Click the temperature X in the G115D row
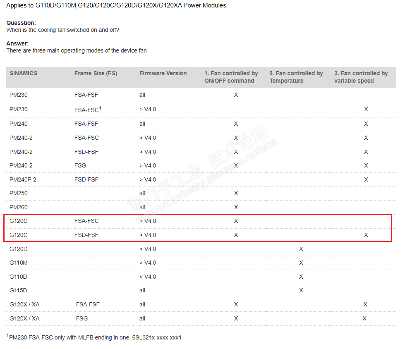 pyautogui.click(x=301, y=290)
